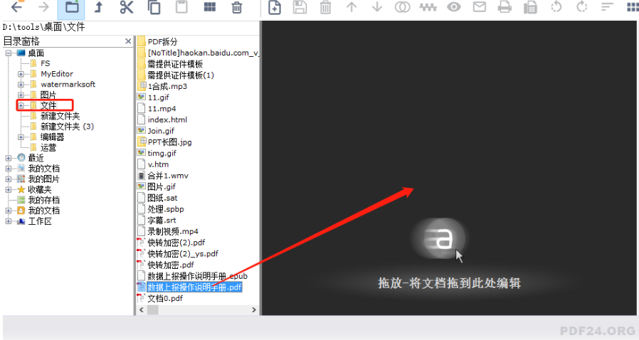Expand the 工作区 tree node
The width and height of the screenshot is (639, 340).
(8, 221)
